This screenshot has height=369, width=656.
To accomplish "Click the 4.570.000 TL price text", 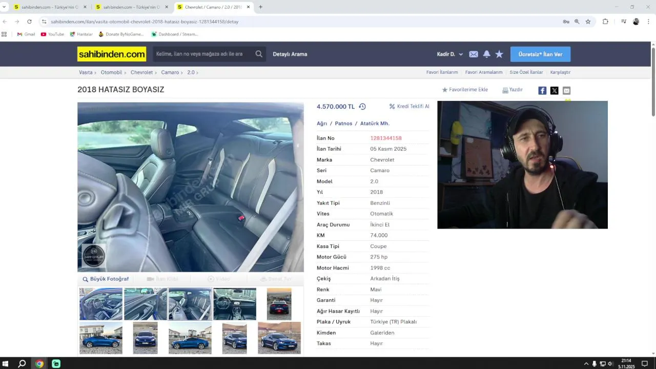I will (336, 107).
